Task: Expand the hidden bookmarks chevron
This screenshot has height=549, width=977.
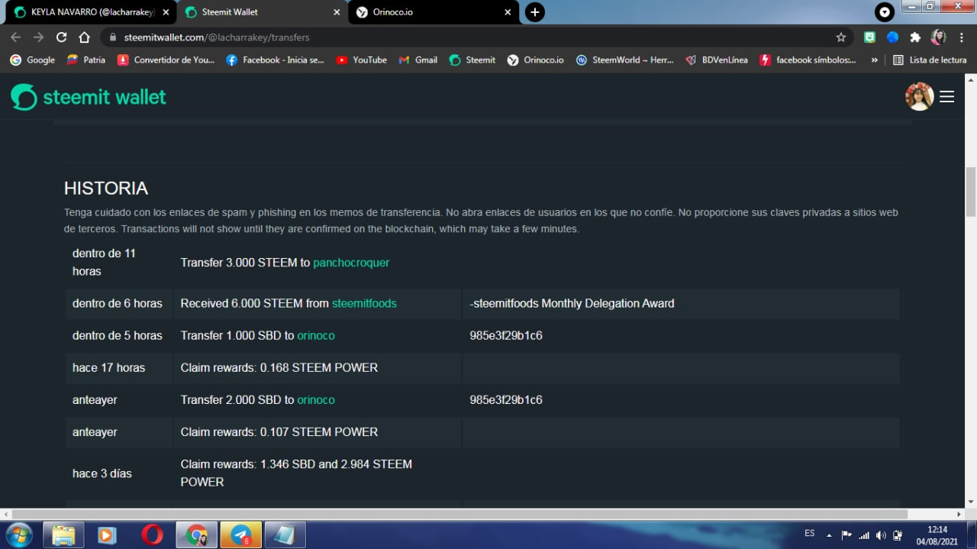Action: [x=875, y=60]
